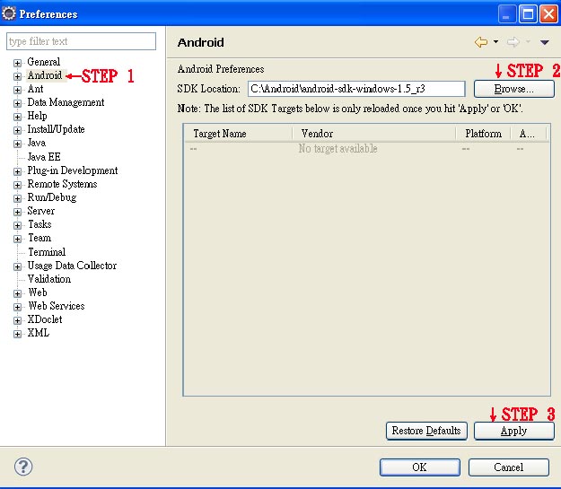This screenshot has height=489, width=561.
Task: Click the help question mark icon
Action: point(23,467)
